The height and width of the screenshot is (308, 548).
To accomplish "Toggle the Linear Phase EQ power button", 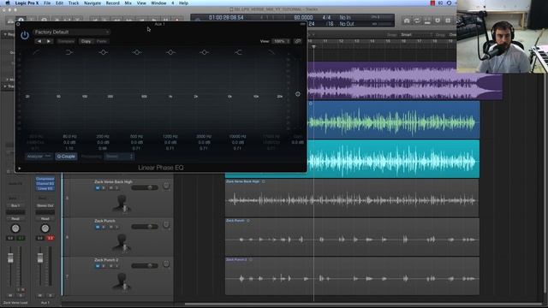I will (25, 35).
